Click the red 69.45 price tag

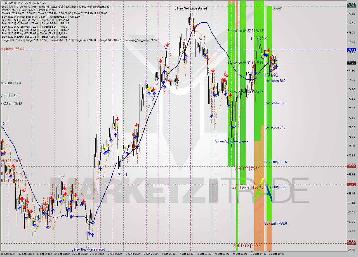(352, 185)
